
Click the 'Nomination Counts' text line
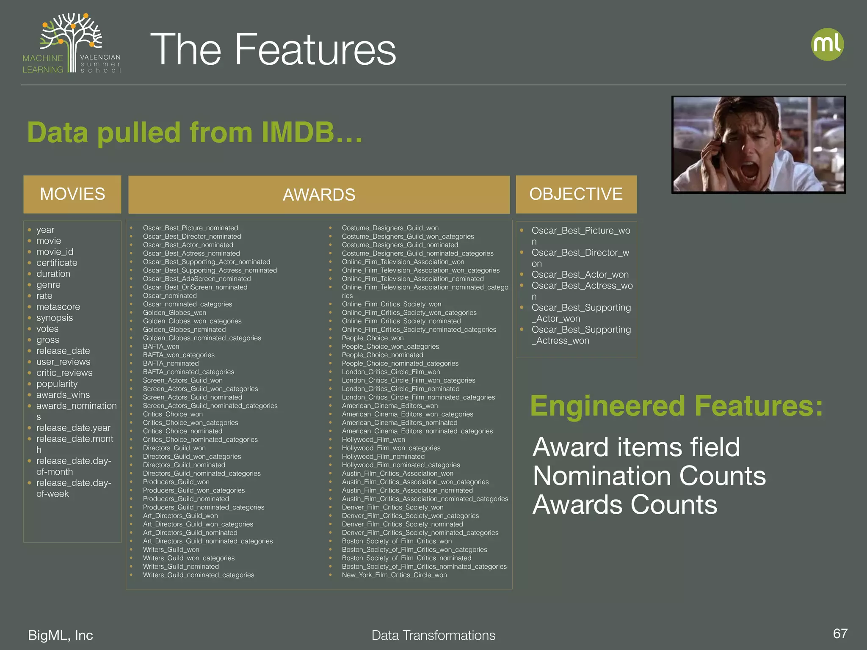tap(649, 476)
